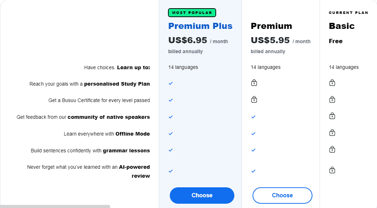Image resolution: width=377 pixels, height=208 pixels.
Task: Choose the Premium plan
Action: (x=282, y=196)
